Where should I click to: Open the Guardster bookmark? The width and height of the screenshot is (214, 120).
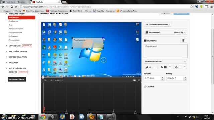(x=104, y=11)
